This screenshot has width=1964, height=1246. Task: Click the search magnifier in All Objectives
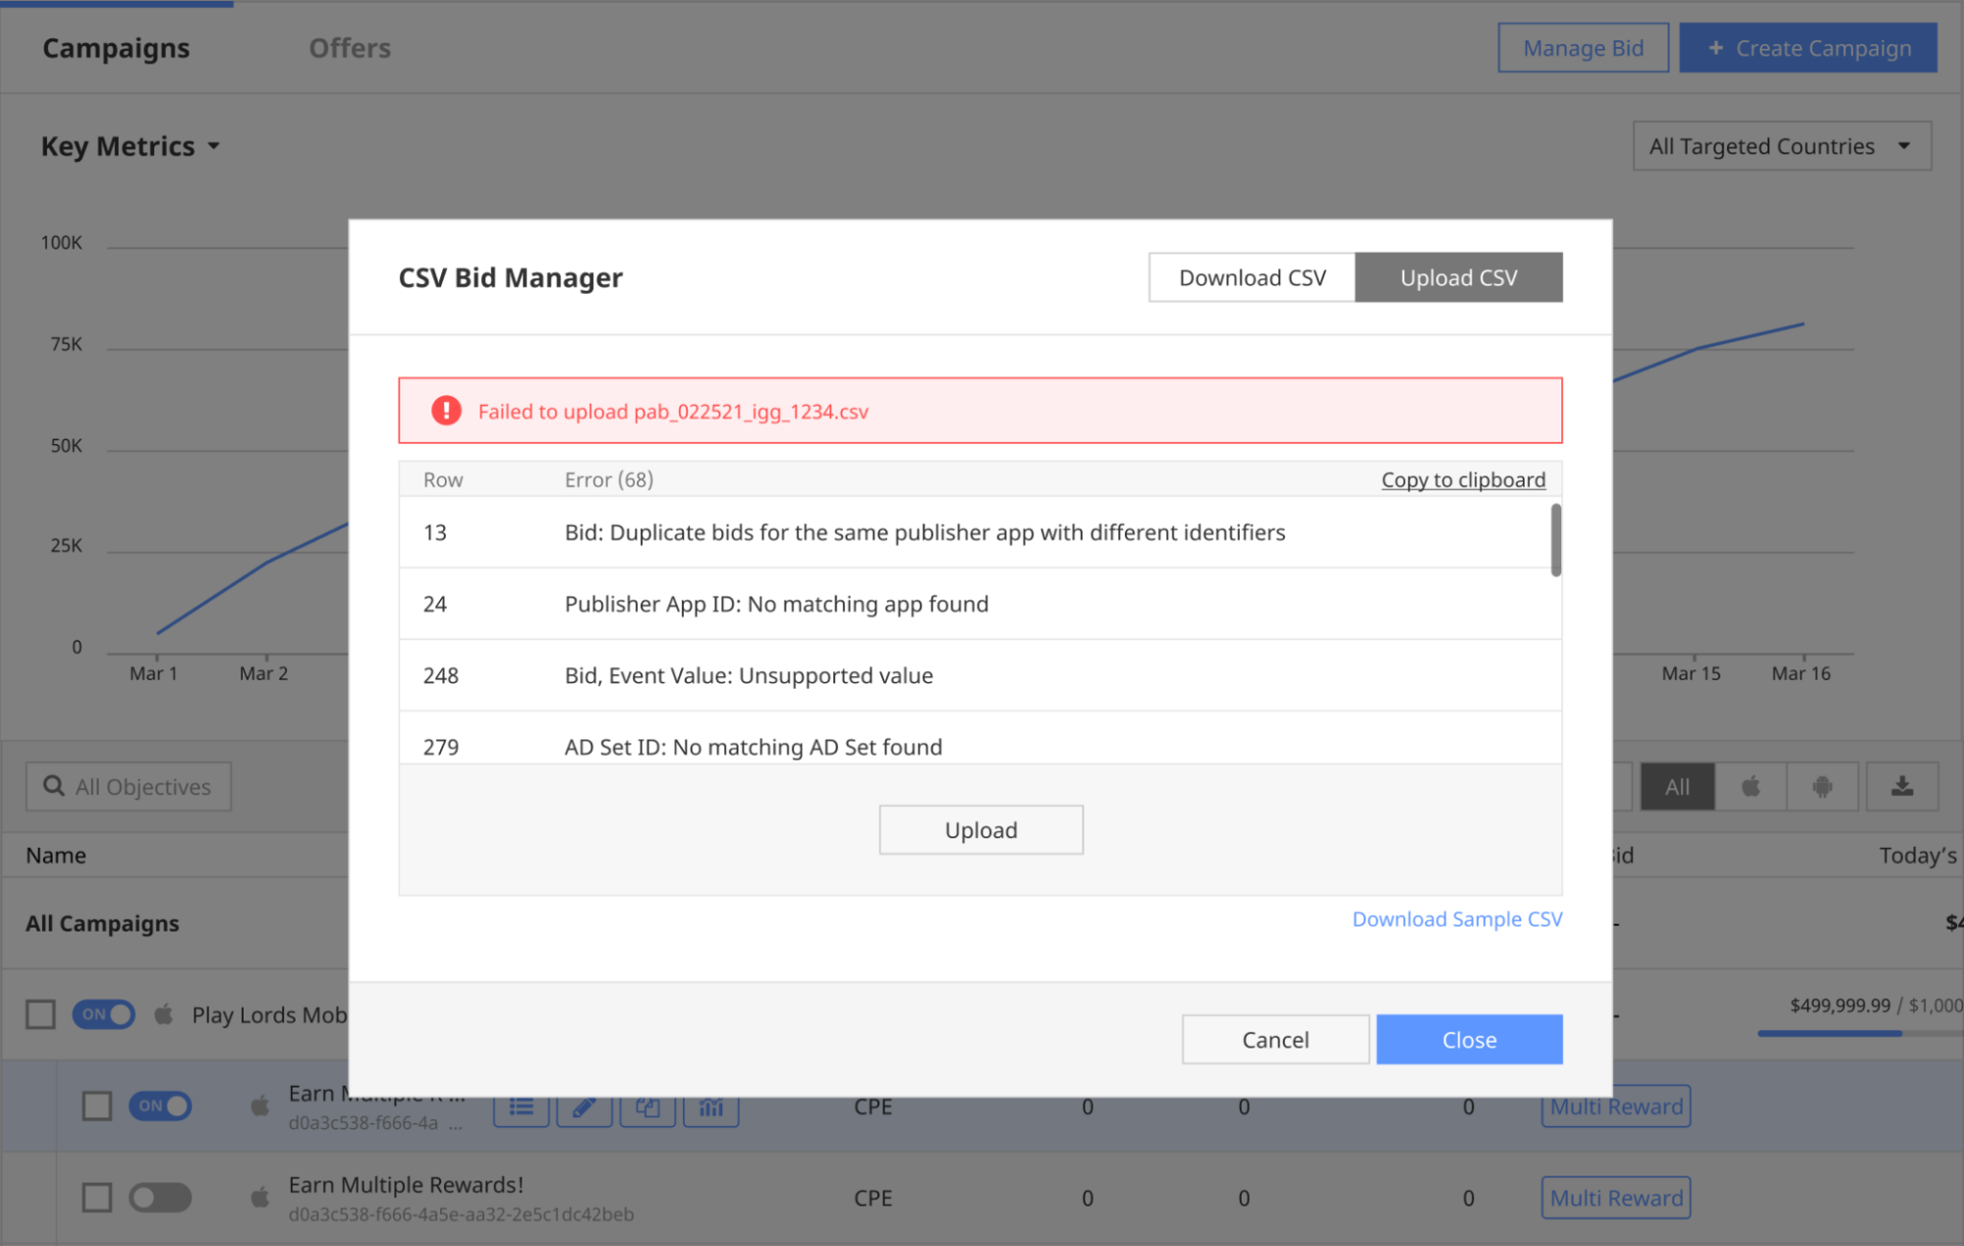[x=54, y=786]
